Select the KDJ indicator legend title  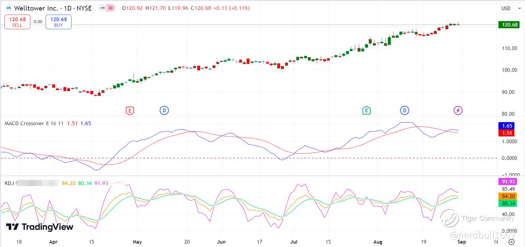(x=9, y=183)
